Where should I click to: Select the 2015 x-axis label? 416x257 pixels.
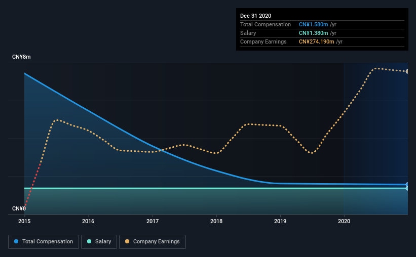tap(24, 221)
